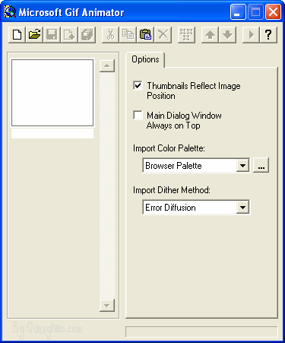Open Help with the question mark icon
Viewport: 285px width, 343px height.
[268, 34]
